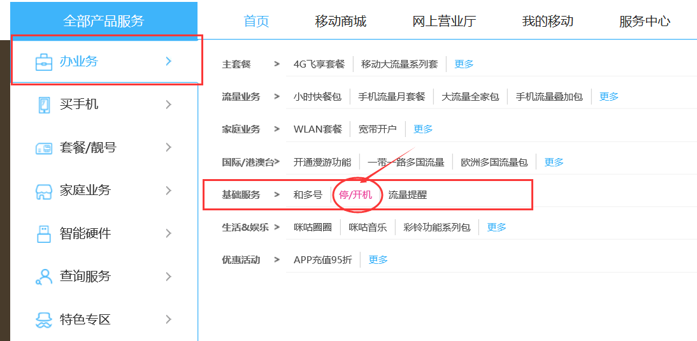
Task: Open the 4G飞享套餐 plan link
Action: (319, 64)
